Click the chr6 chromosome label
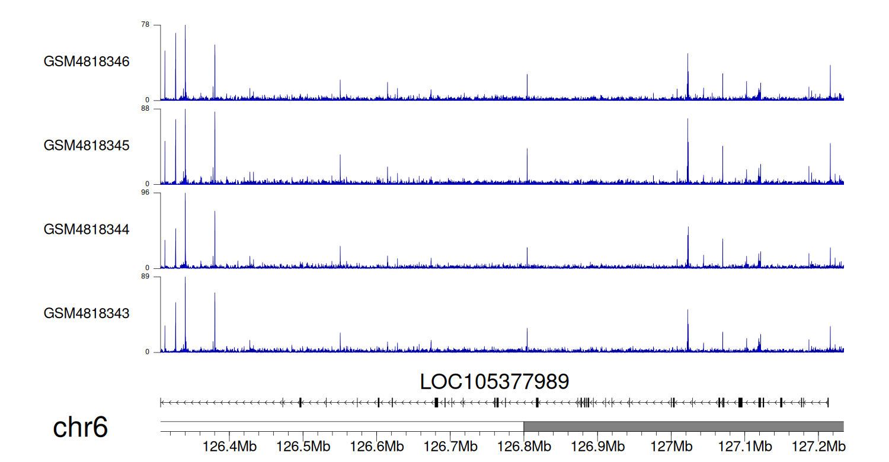 click(81, 428)
